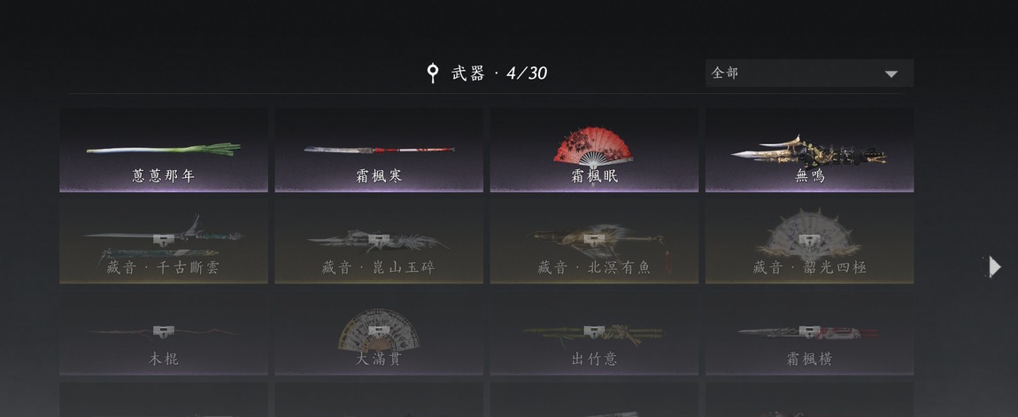Open the 全部 filter dropdown
The image size is (1018, 417).
(x=810, y=73)
